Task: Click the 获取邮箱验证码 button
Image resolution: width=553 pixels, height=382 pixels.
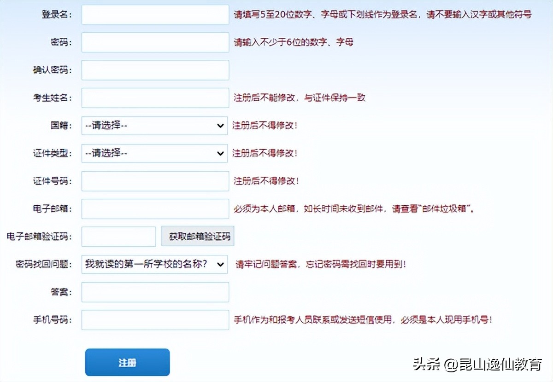Action: point(197,236)
